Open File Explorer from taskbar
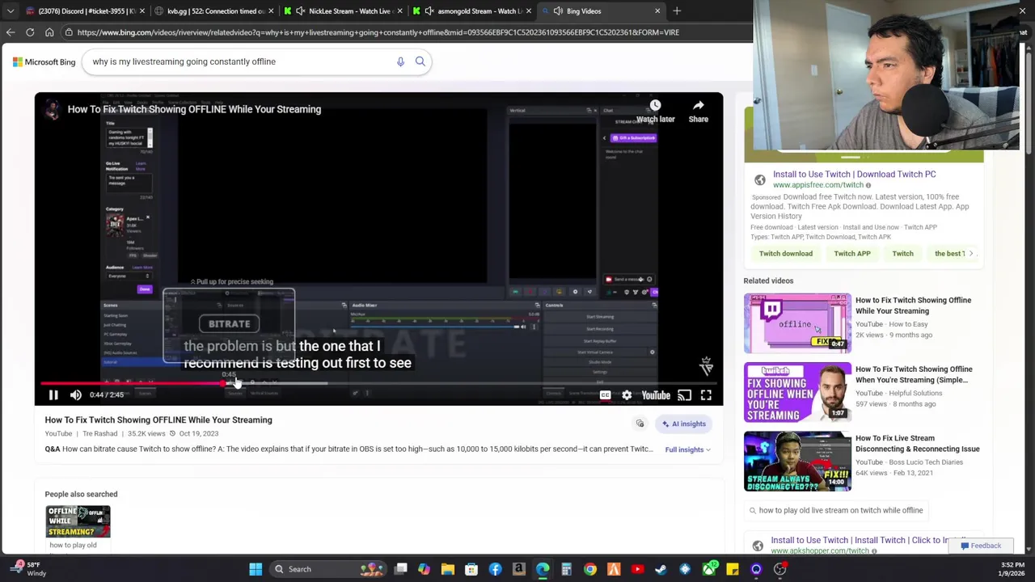1035x582 pixels. [447, 569]
